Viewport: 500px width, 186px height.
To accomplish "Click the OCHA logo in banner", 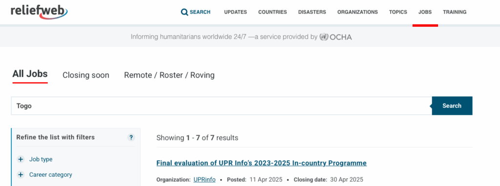I will (x=335, y=37).
